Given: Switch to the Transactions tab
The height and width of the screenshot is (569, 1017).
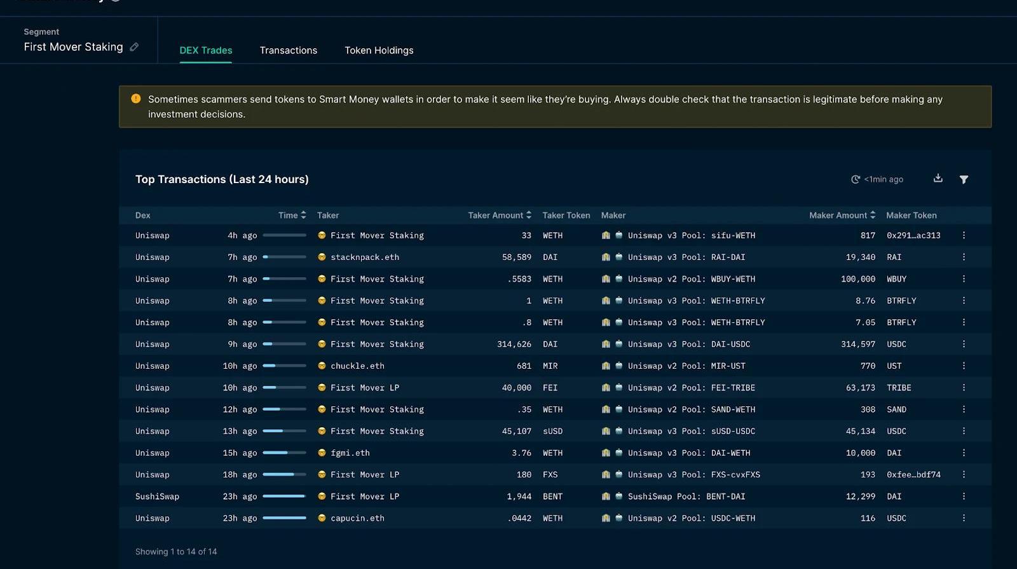Looking at the screenshot, I should pyautogui.click(x=289, y=50).
